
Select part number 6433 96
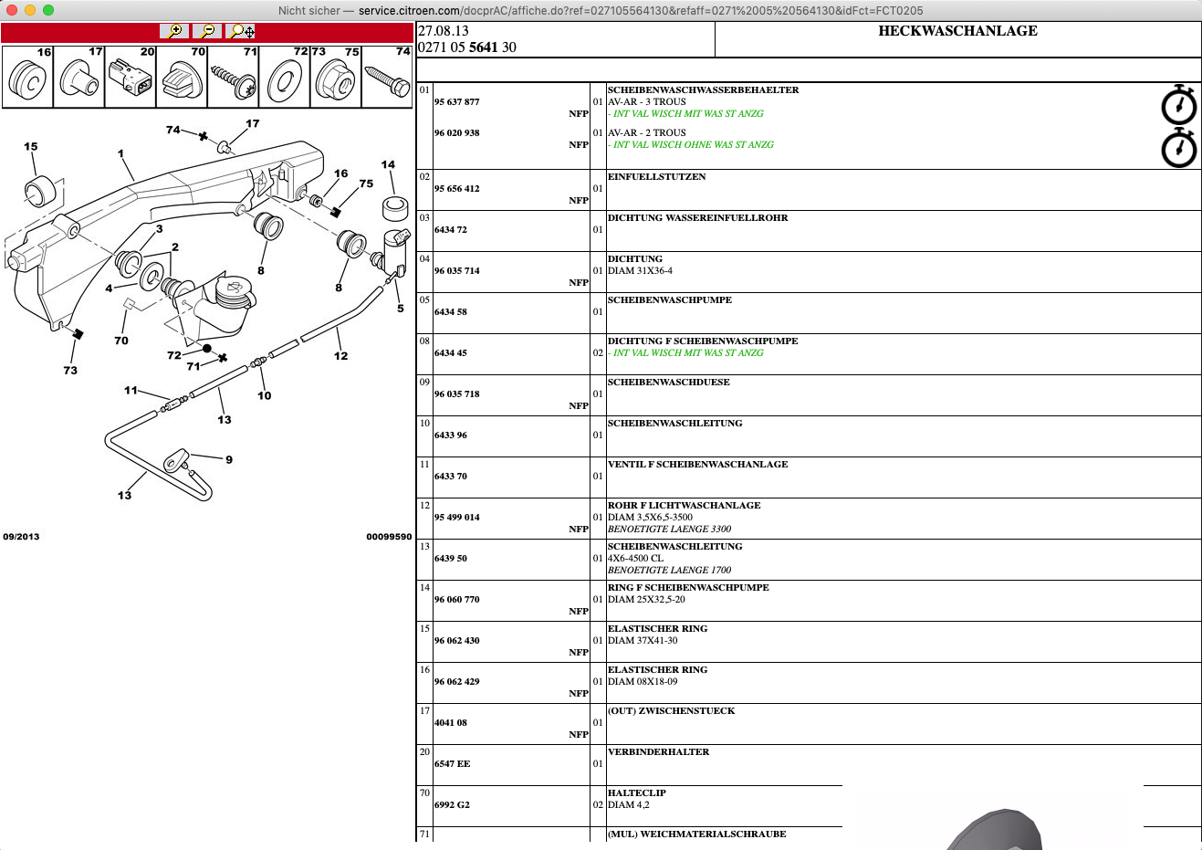coord(451,435)
